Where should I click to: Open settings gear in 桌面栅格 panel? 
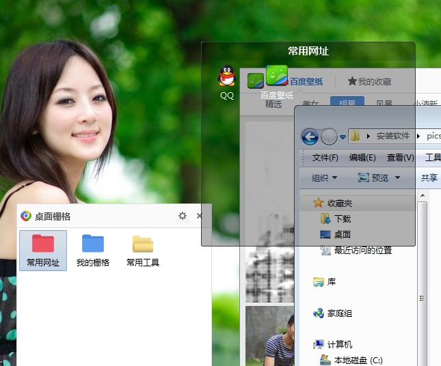[x=183, y=216]
